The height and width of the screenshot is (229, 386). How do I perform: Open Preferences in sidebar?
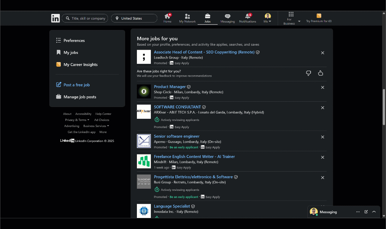pyautogui.click(x=70, y=40)
